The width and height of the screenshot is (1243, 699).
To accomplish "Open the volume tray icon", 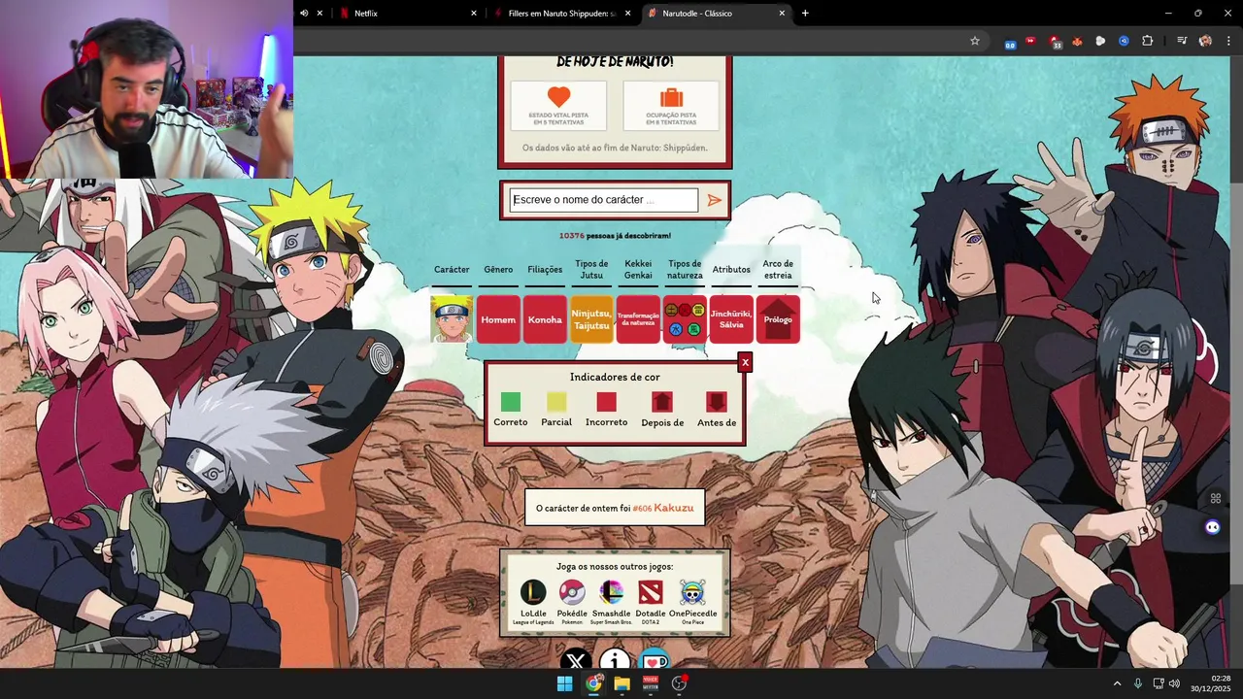I will pyautogui.click(x=1174, y=683).
